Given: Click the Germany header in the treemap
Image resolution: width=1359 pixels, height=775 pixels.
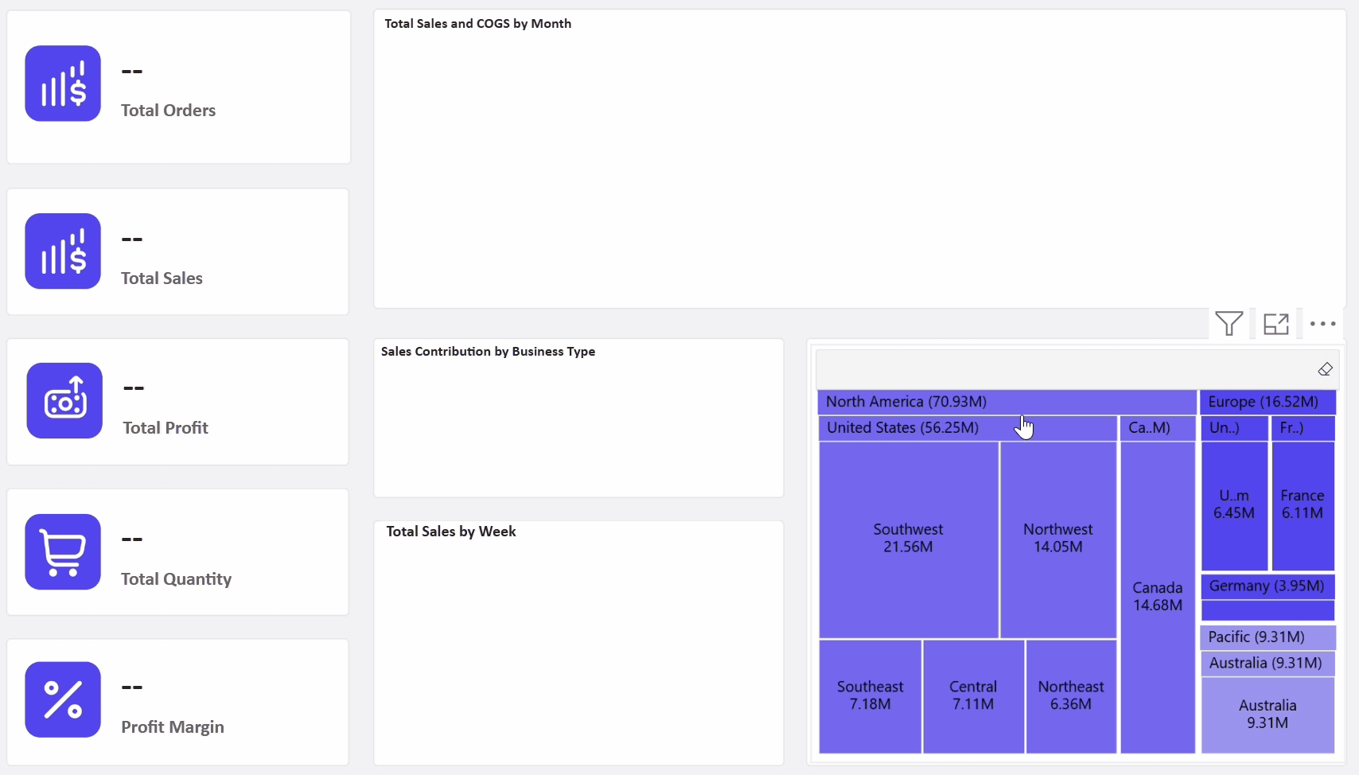Looking at the screenshot, I should tap(1266, 586).
